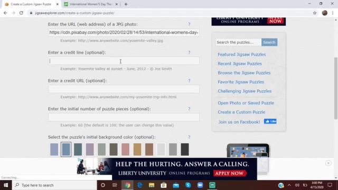
Task: Open Zoom from the taskbar
Action: pos(200,185)
